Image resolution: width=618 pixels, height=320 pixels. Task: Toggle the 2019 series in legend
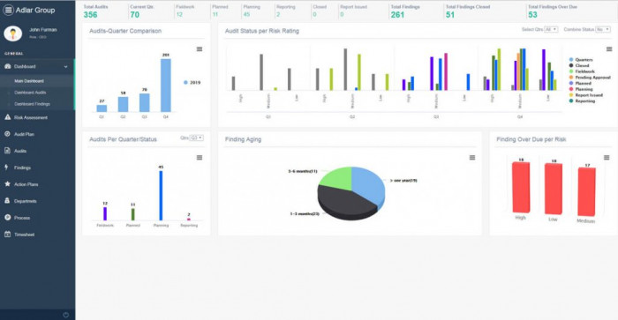[x=192, y=83]
